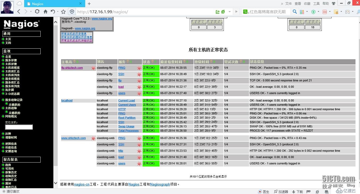Open 文件 menu
Screen dimensions: 360x194
[x=289, y=4]
